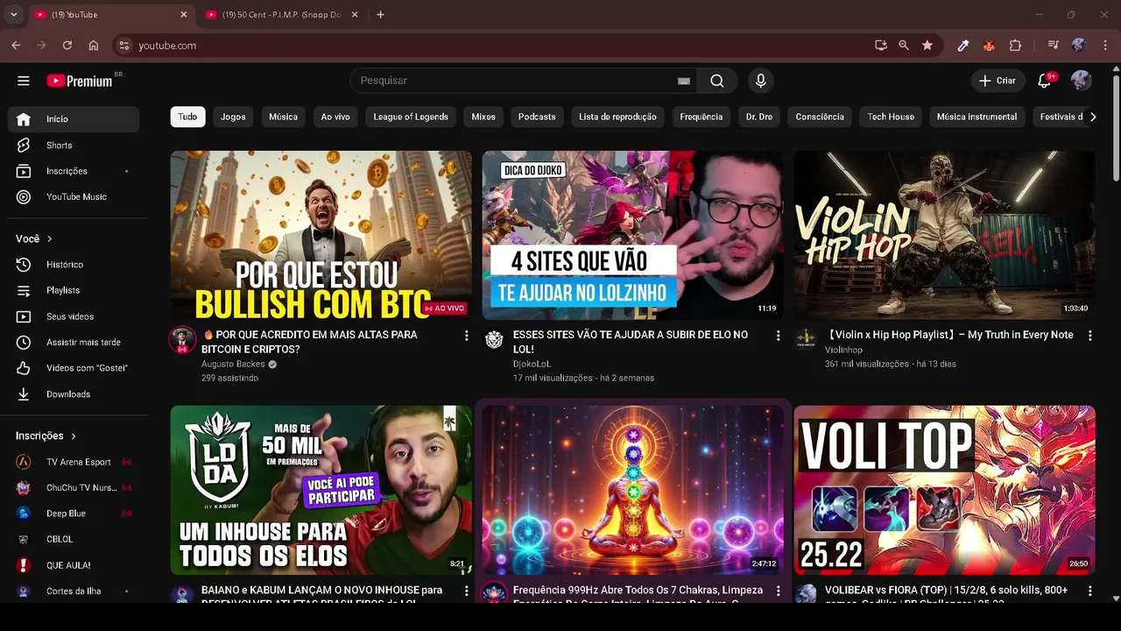This screenshot has height=631, width=1121.
Task: Open options menu for Bitcoin video
Action: pos(466,336)
